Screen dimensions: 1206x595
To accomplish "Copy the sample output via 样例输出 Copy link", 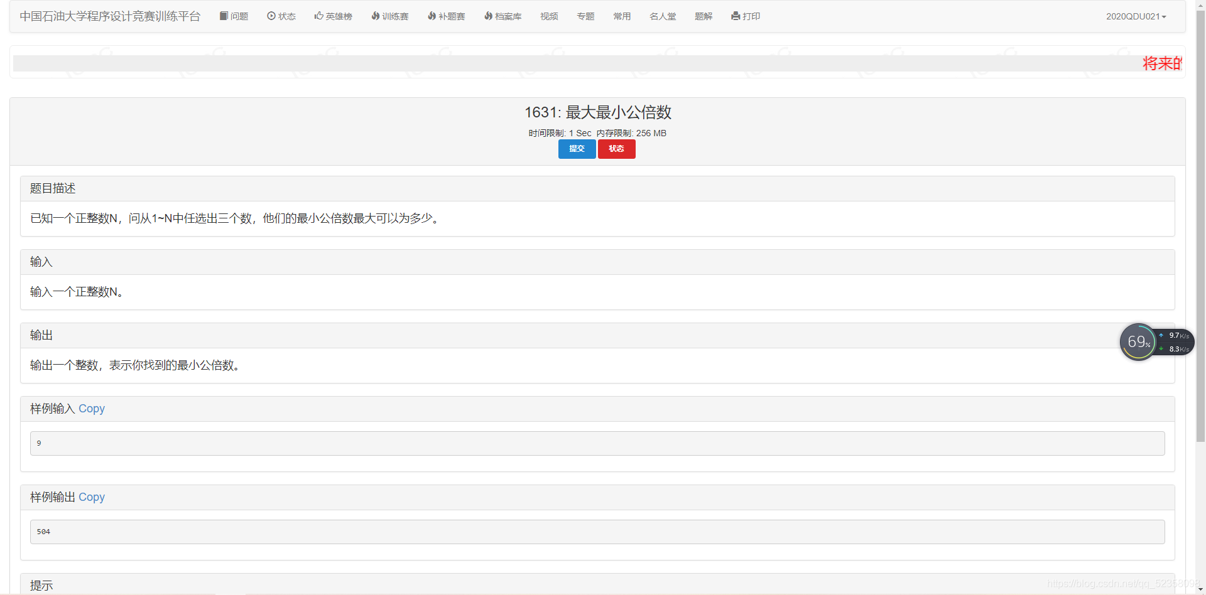I will pos(92,497).
